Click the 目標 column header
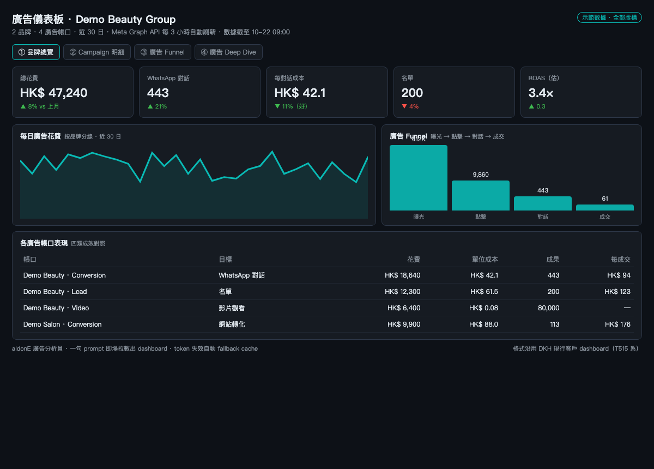Image resolution: width=654 pixels, height=469 pixels. click(225, 260)
